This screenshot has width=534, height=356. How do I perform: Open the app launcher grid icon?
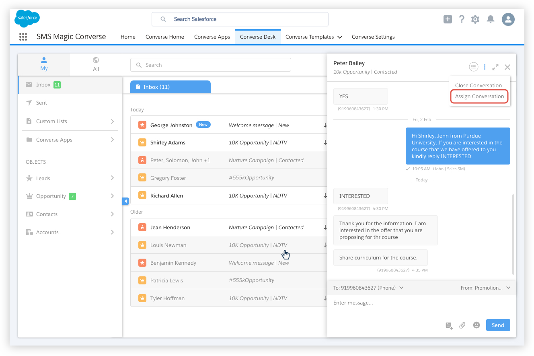(x=23, y=37)
